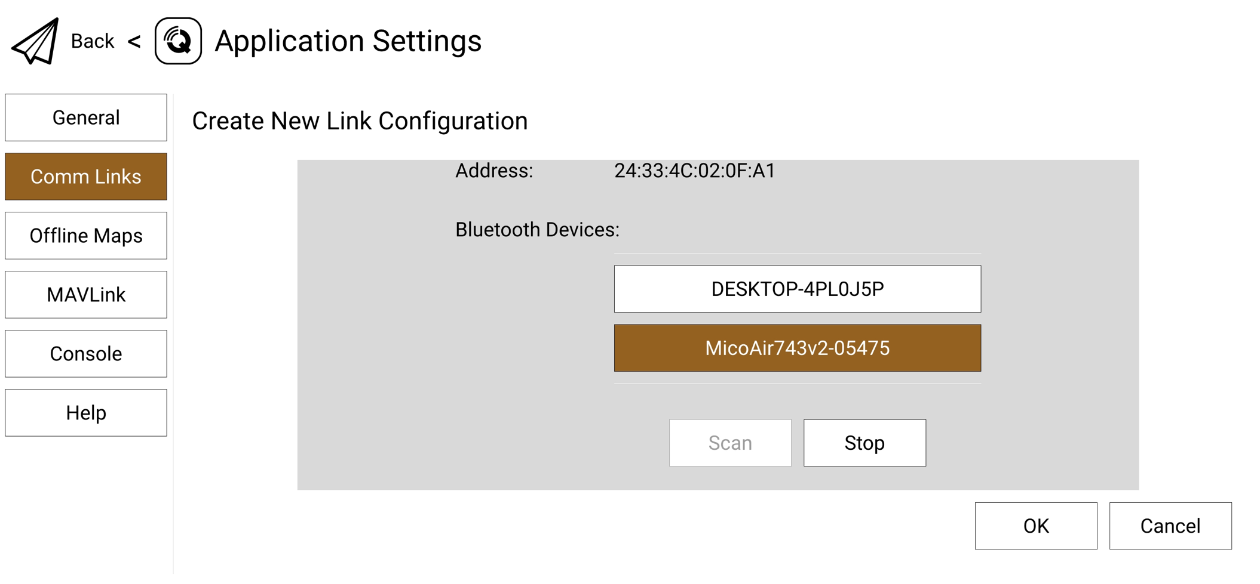Image resolution: width=1260 pixels, height=584 pixels.
Task: Go back using the Back label
Action: [x=92, y=41]
